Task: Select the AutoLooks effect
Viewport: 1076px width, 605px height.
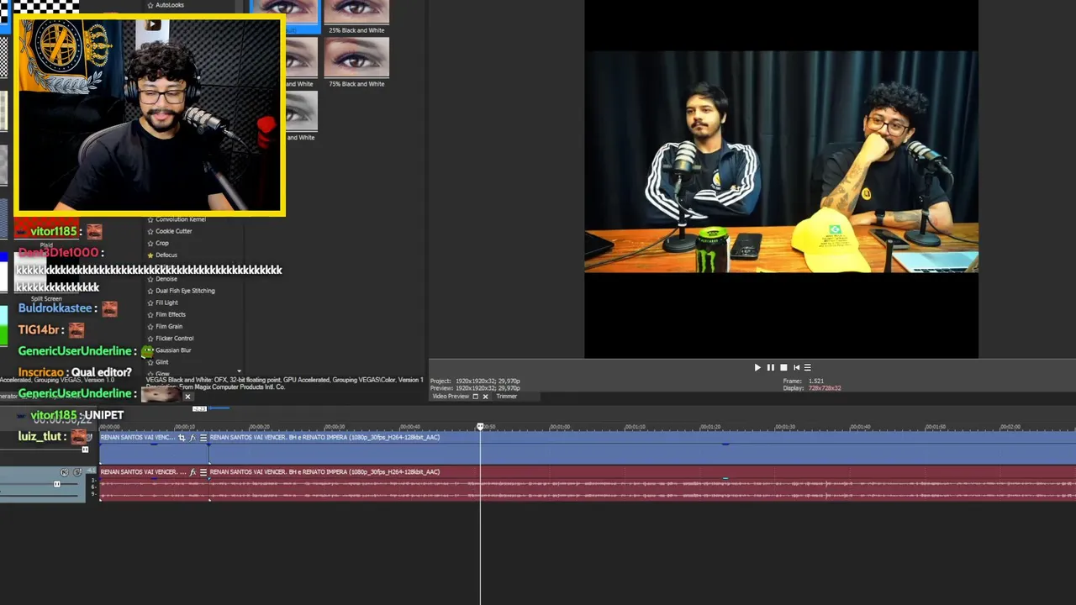Action: point(170,5)
